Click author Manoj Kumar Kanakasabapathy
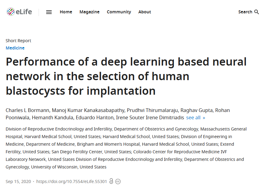Viewport: 262px width, 190px height. pyautogui.click(x=88, y=110)
